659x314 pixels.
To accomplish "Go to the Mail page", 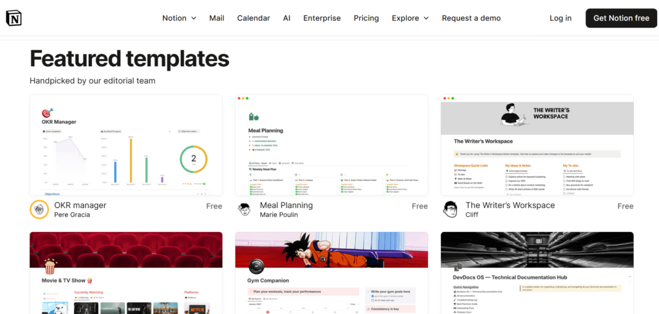I will coord(217,18).
